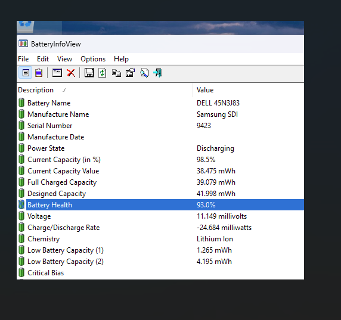Open the properties toolbar icon
341x320 pixels.
coord(131,73)
